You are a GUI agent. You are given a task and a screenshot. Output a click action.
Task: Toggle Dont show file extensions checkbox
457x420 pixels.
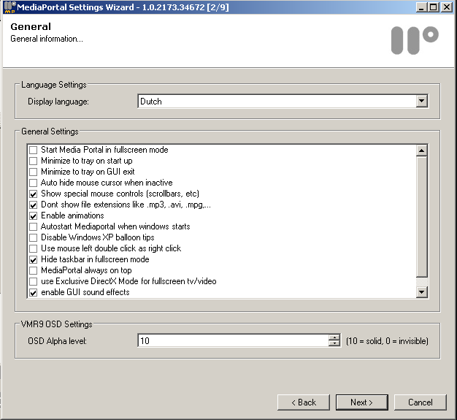[x=34, y=205]
